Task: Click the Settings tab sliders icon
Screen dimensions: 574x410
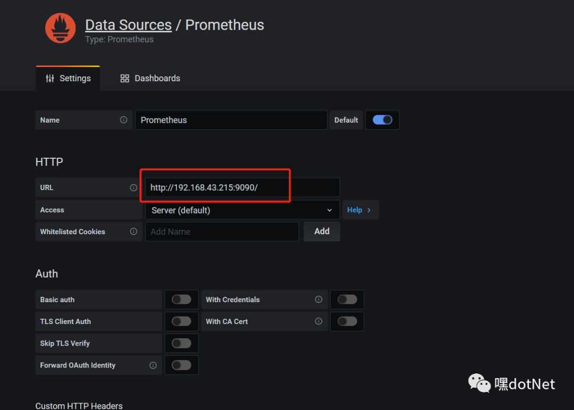Action: tap(50, 79)
